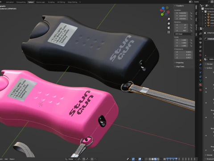Open Scene properties tab icon
The height and width of the screenshot is (161, 214).
pyautogui.click(x=201, y=51)
